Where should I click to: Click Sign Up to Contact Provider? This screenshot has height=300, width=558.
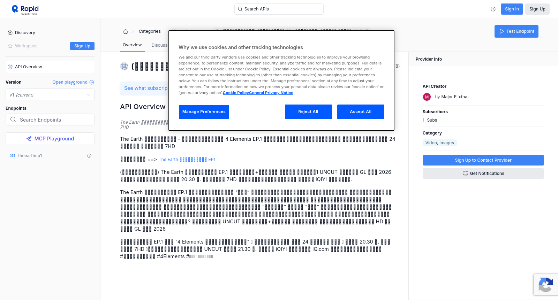(x=483, y=160)
